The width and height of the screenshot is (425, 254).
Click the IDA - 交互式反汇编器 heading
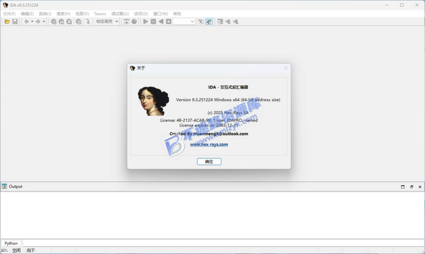click(228, 87)
